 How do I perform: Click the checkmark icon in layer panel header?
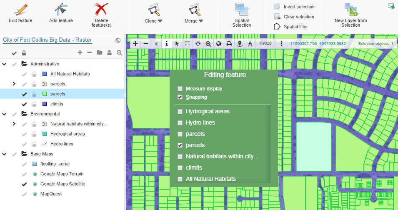pyautogui.click(x=14, y=53)
